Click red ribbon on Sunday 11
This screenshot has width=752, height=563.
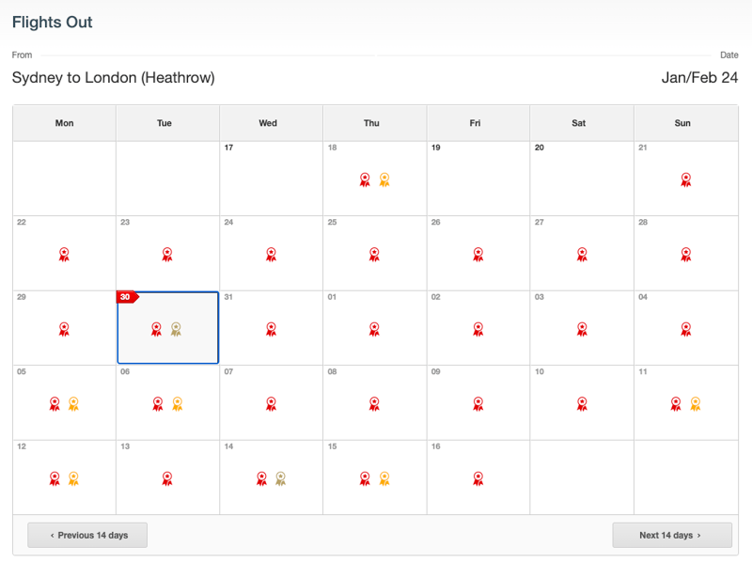676,404
